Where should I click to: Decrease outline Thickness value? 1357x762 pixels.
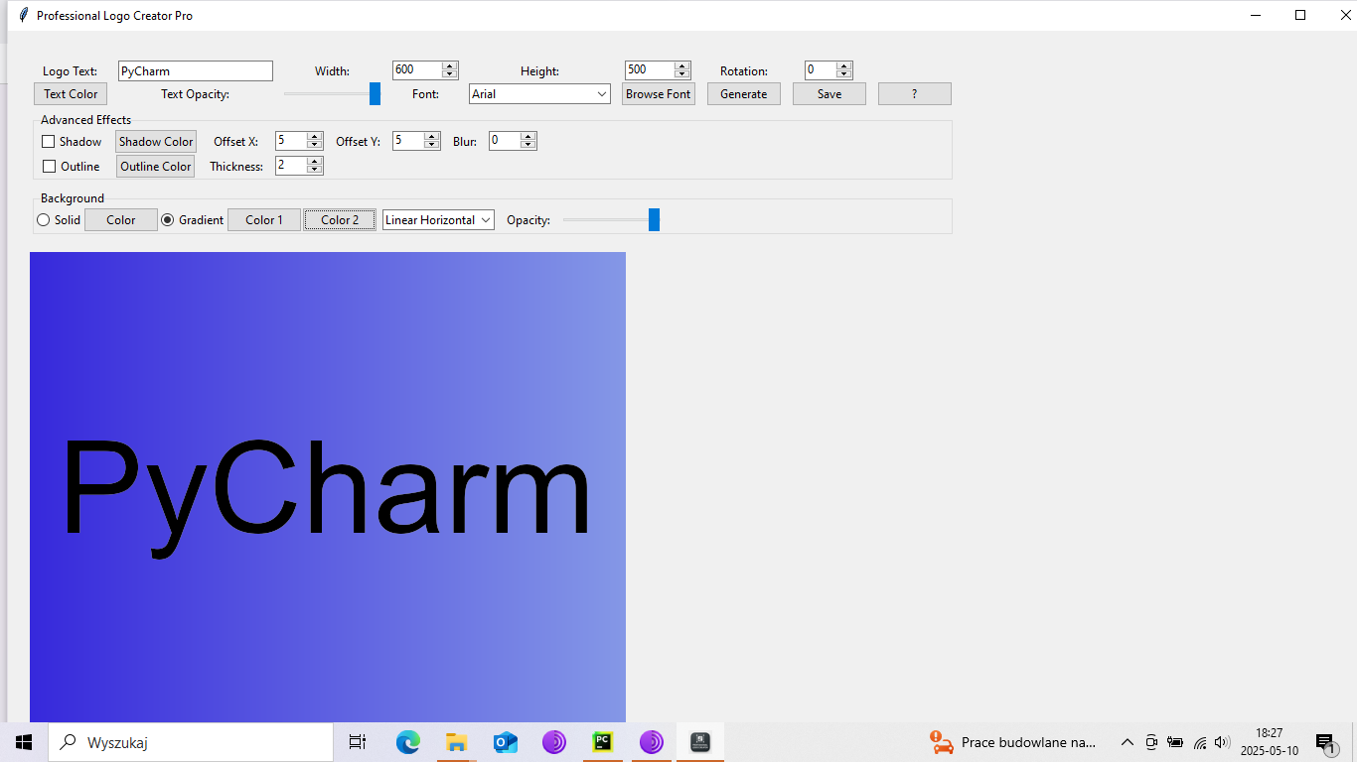pos(315,171)
